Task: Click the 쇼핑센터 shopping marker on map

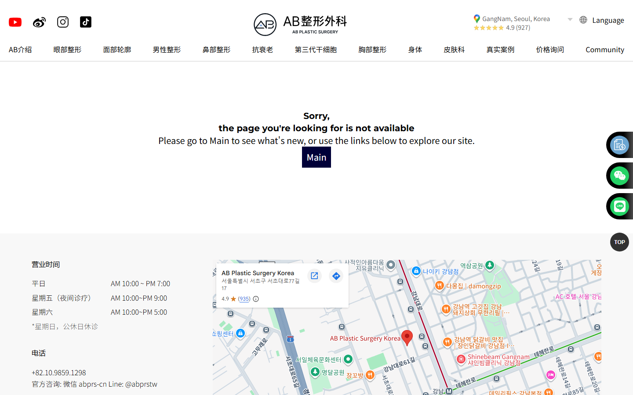Action: pos(240,334)
